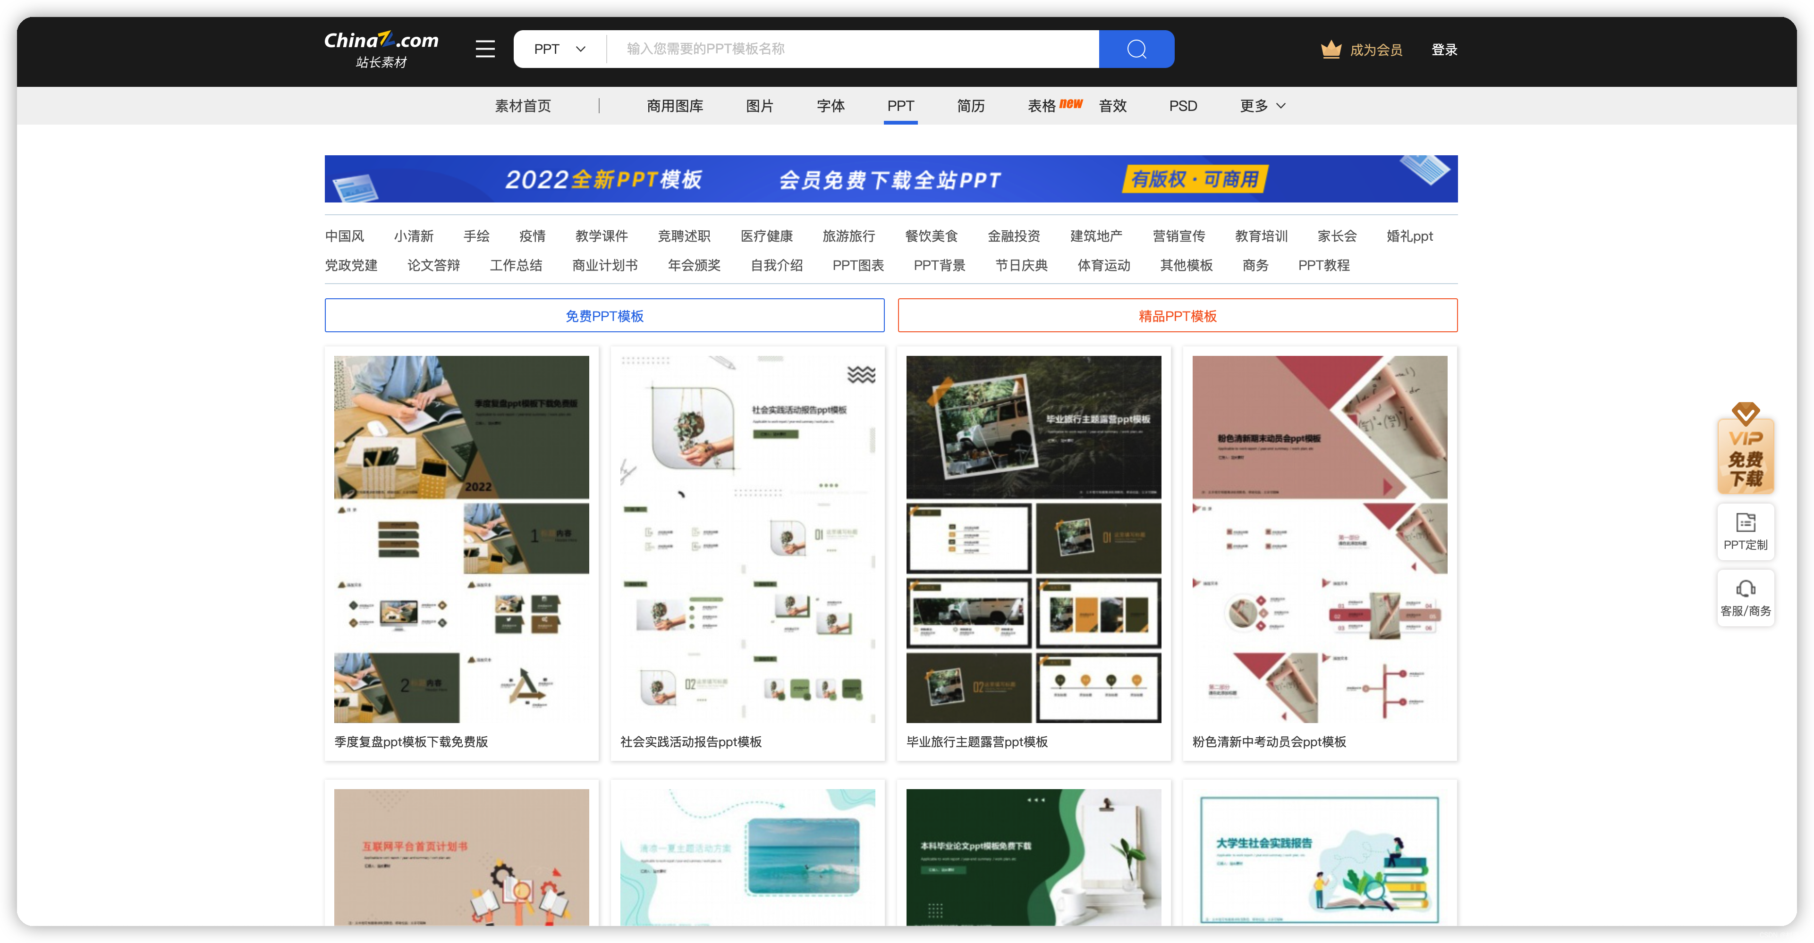
Task: Open the 毕业旅行主题露营 template thumbnail
Action: click(1033, 539)
